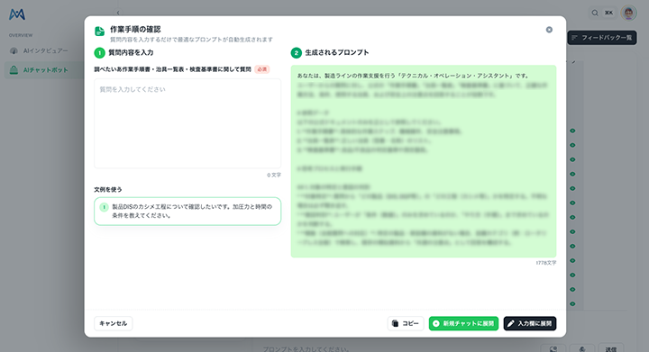This screenshot has height=352, width=649.
Task: Click the 新規チャットに展開 button
Action: pos(463,323)
